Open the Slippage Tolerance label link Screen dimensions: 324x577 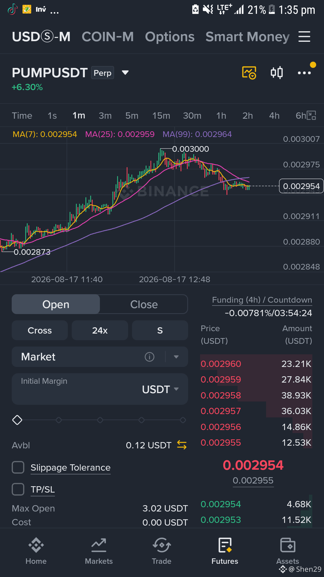(x=70, y=468)
